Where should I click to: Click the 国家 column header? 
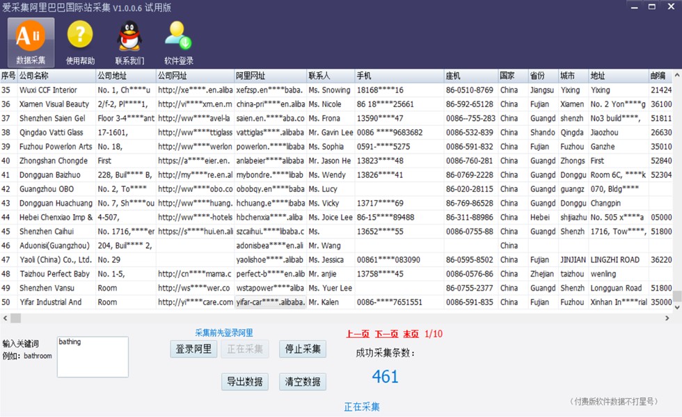(514, 76)
